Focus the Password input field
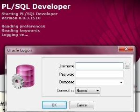140x112 pixels. pos(99,74)
